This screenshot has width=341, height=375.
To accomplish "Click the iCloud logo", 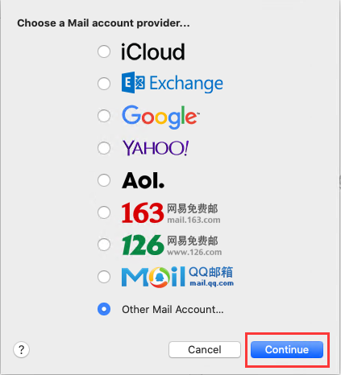I will 153,52.
